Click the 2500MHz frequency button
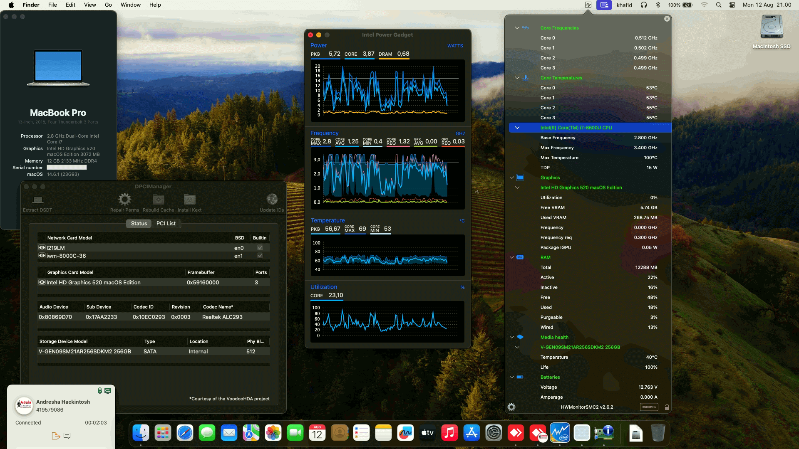 pos(649,407)
